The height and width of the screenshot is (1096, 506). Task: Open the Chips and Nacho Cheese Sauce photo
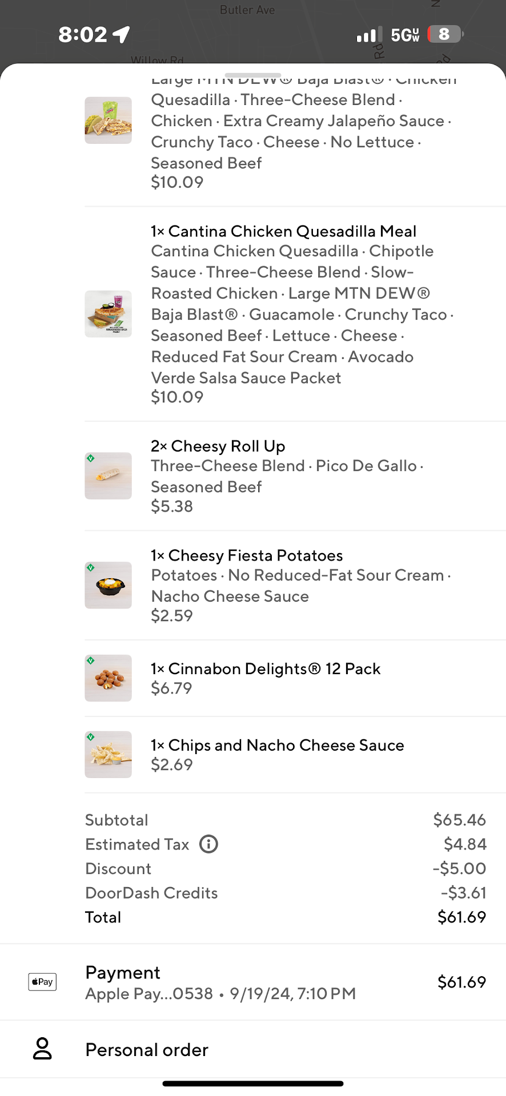[109, 755]
